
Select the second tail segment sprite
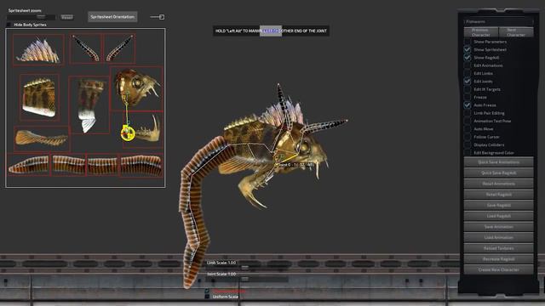[x=68, y=165]
